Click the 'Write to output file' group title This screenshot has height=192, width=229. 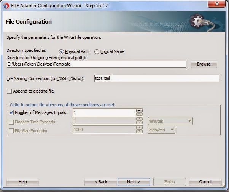click(x=62, y=105)
